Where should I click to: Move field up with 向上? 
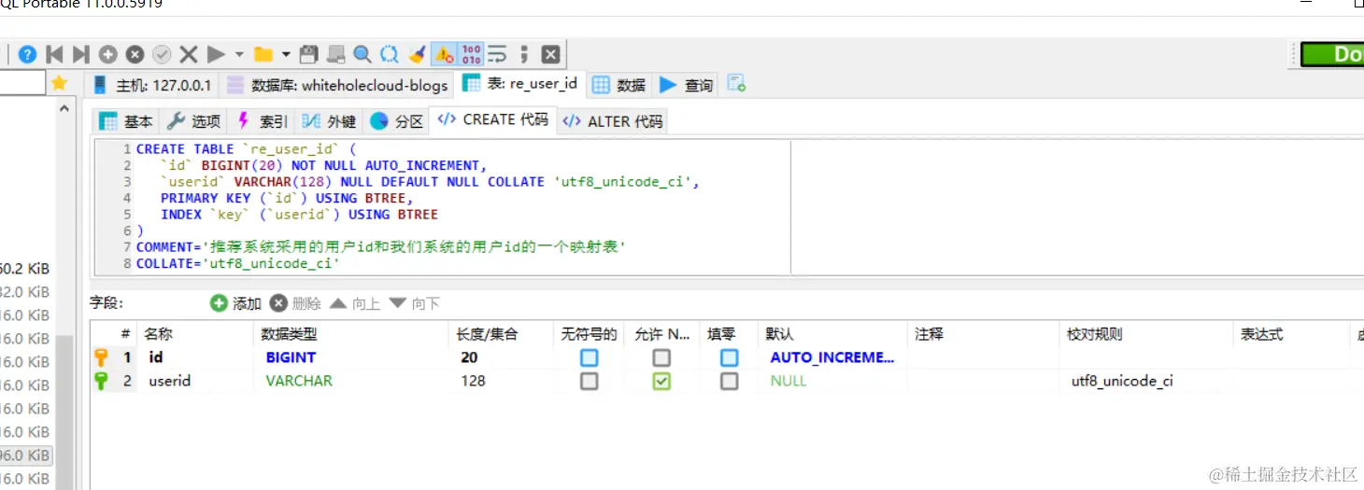click(x=355, y=303)
